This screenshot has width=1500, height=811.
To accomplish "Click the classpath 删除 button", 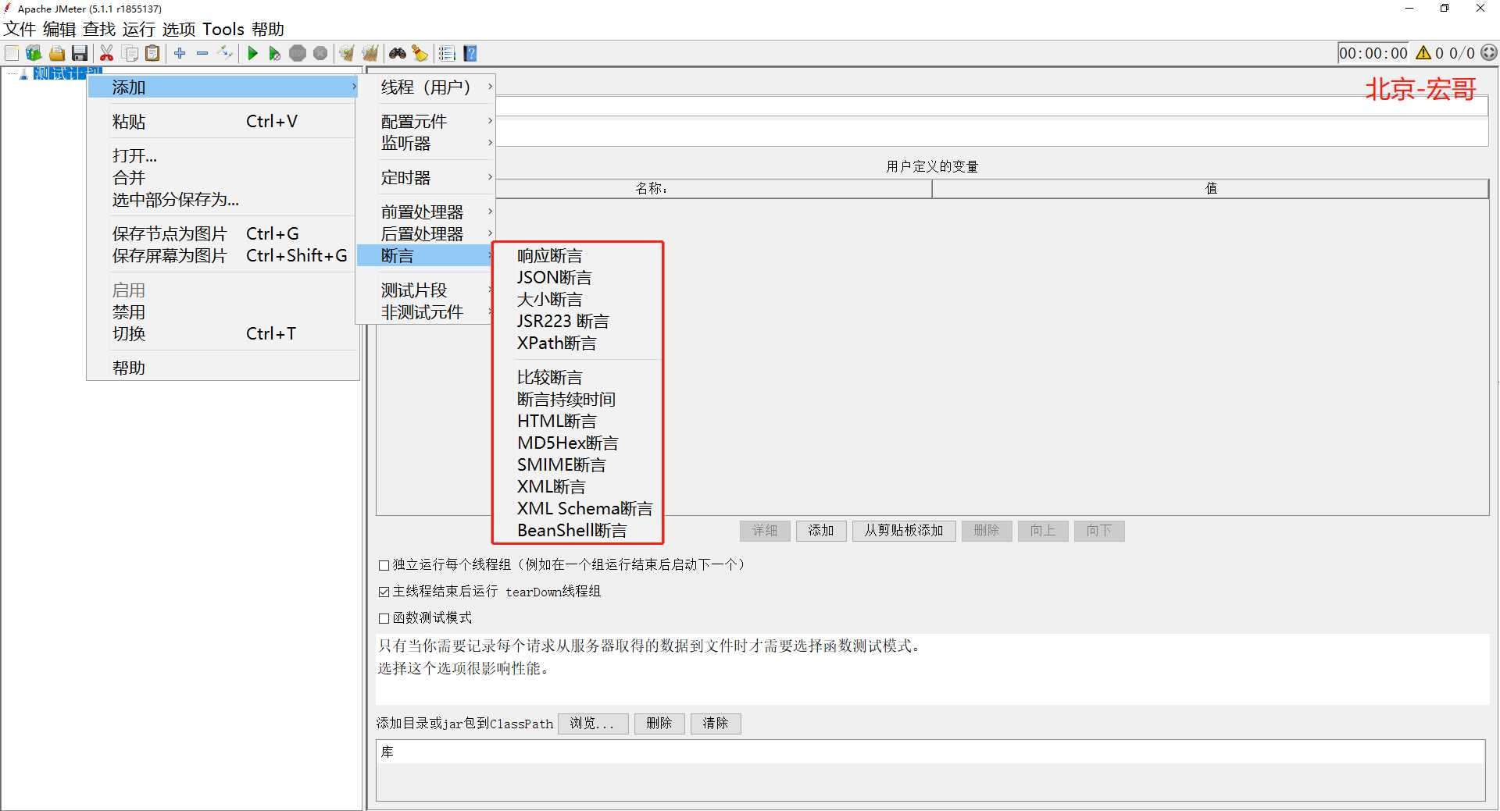I will (x=659, y=724).
